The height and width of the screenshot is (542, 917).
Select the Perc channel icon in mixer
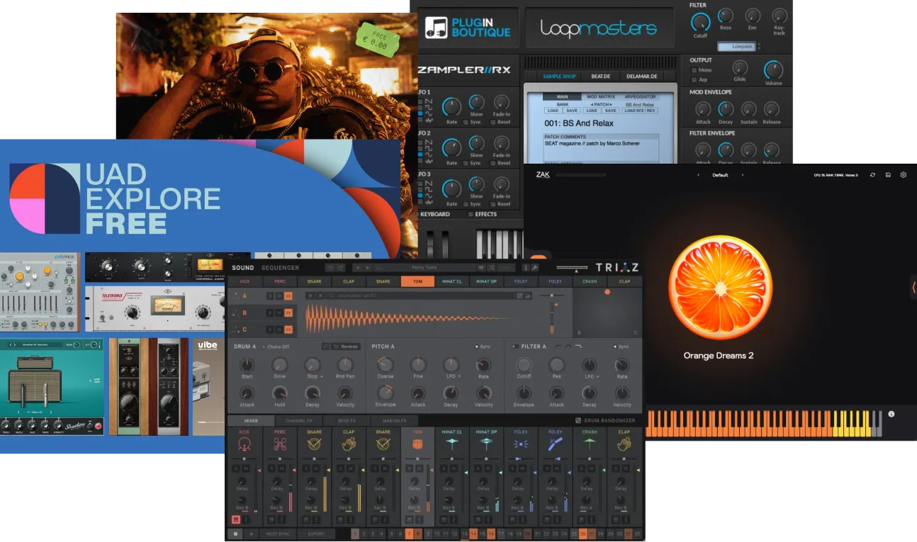pyautogui.click(x=279, y=444)
